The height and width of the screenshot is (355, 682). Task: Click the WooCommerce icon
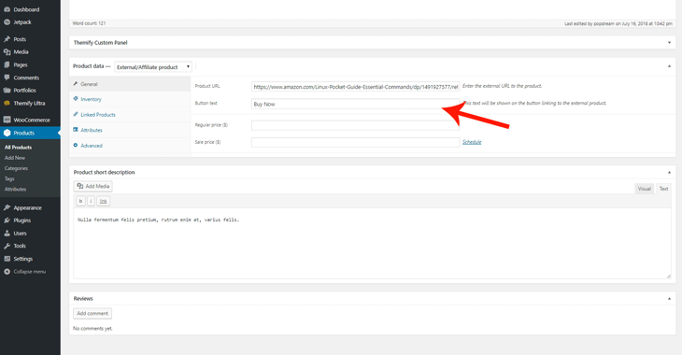[7, 120]
